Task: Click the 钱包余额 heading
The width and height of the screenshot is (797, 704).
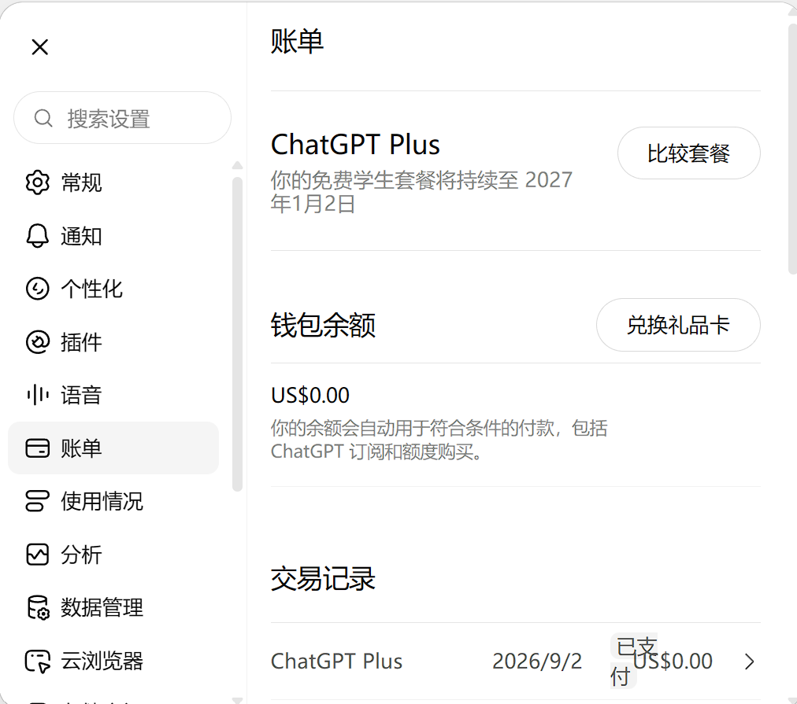Action: [323, 326]
